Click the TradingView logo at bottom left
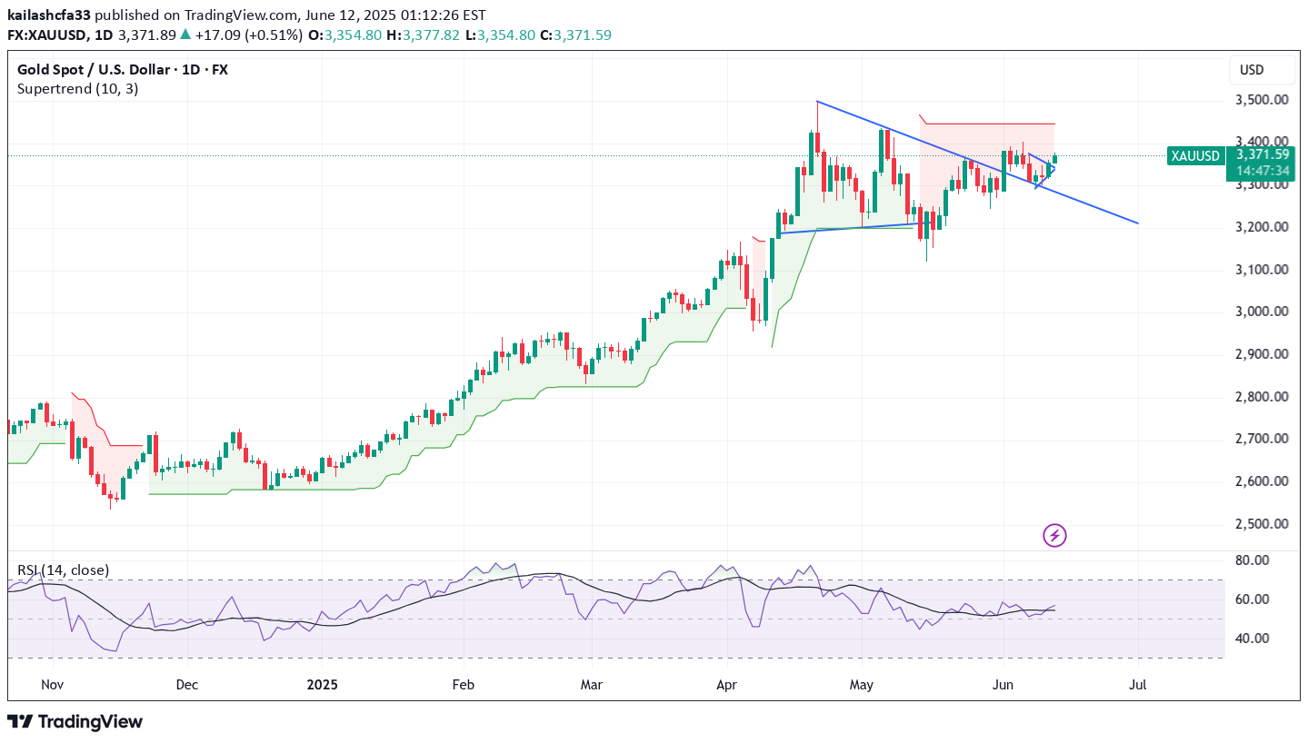The width and height of the screenshot is (1308, 743). click(75, 722)
